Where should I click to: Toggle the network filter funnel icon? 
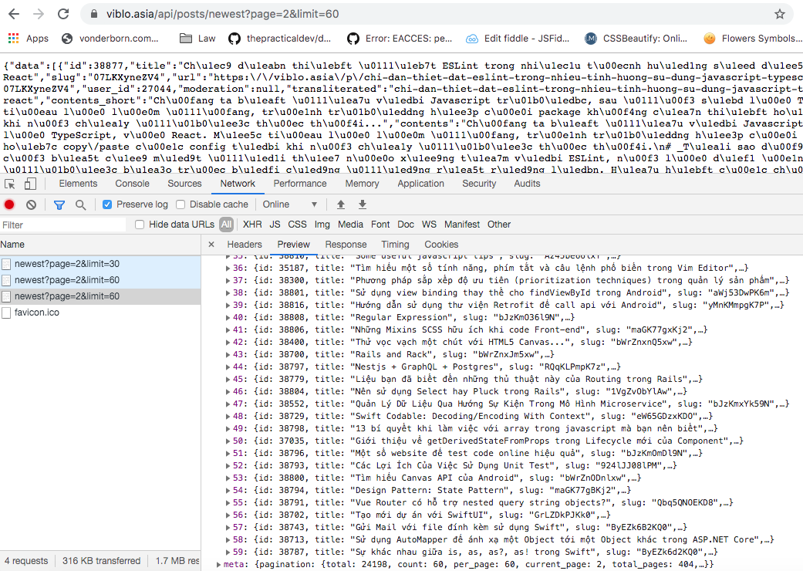59,204
